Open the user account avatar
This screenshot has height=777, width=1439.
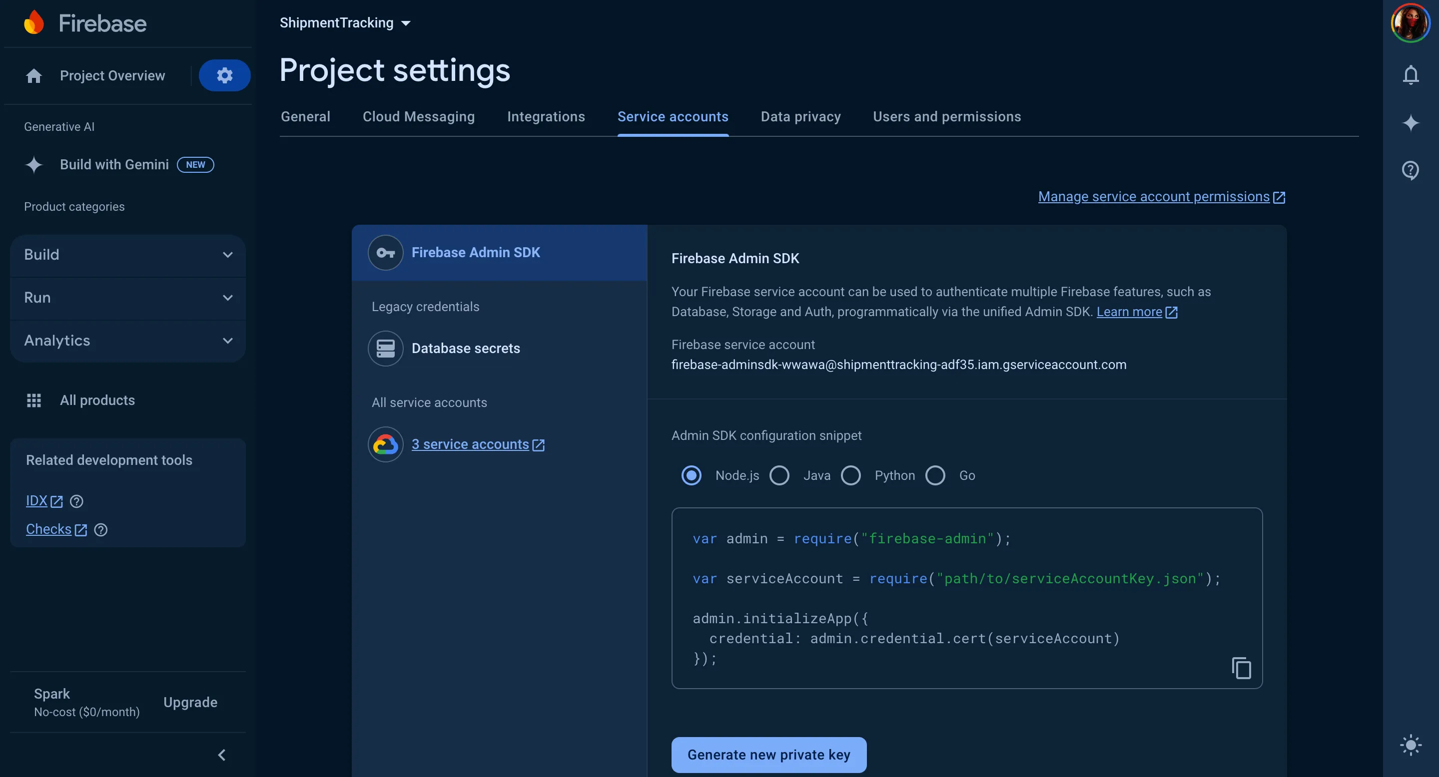(1411, 23)
